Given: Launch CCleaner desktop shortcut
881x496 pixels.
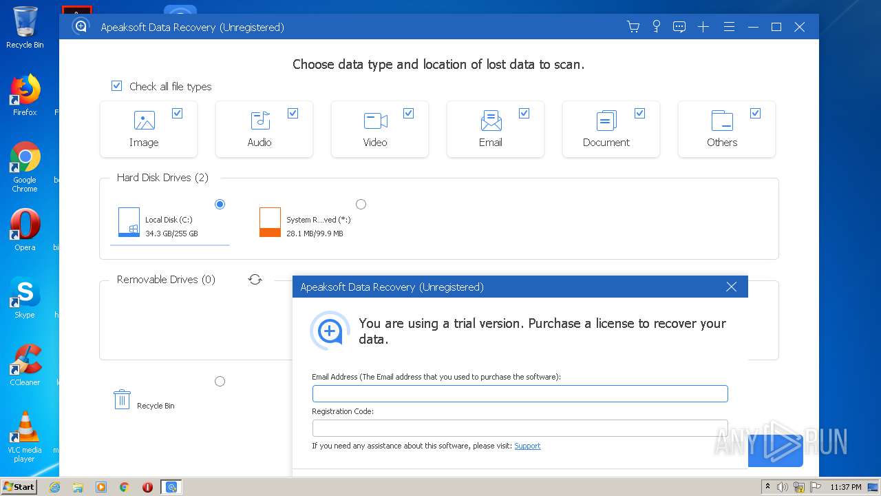Looking at the screenshot, I should pyautogui.click(x=25, y=365).
